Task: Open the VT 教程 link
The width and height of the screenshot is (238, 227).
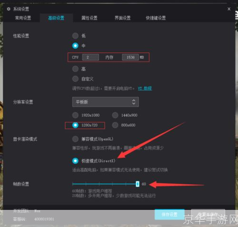Action: [145, 88]
